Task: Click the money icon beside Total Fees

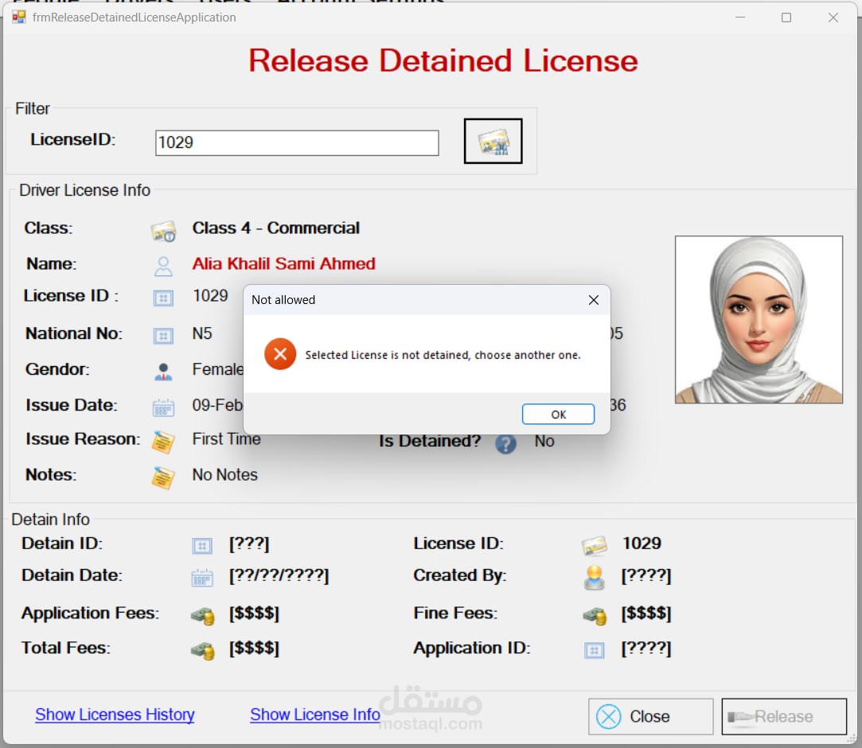Action: point(203,651)
